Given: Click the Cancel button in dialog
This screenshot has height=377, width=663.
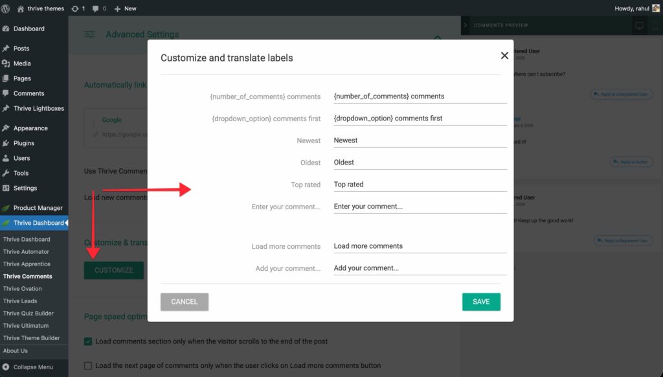Looking at the screenshot, I should pyautogui.click(x=185, y=302).
